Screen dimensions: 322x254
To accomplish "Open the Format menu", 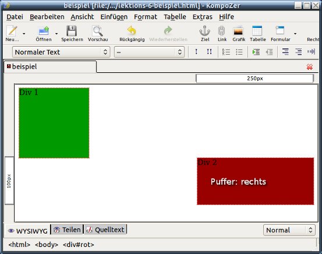I will (146, 17).
